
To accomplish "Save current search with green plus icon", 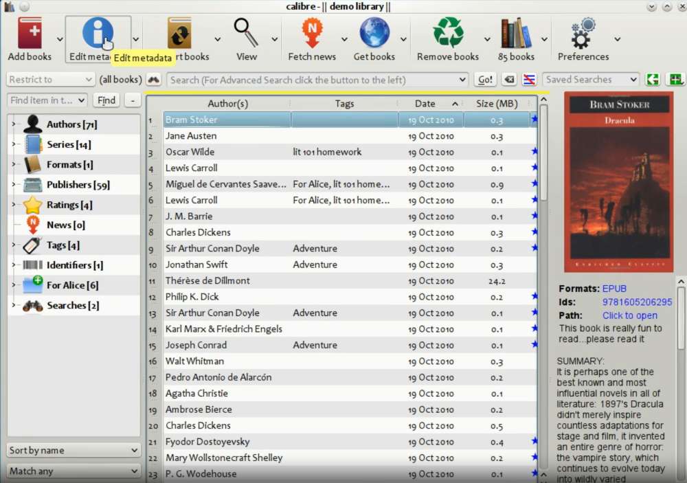I will (675, 80).
